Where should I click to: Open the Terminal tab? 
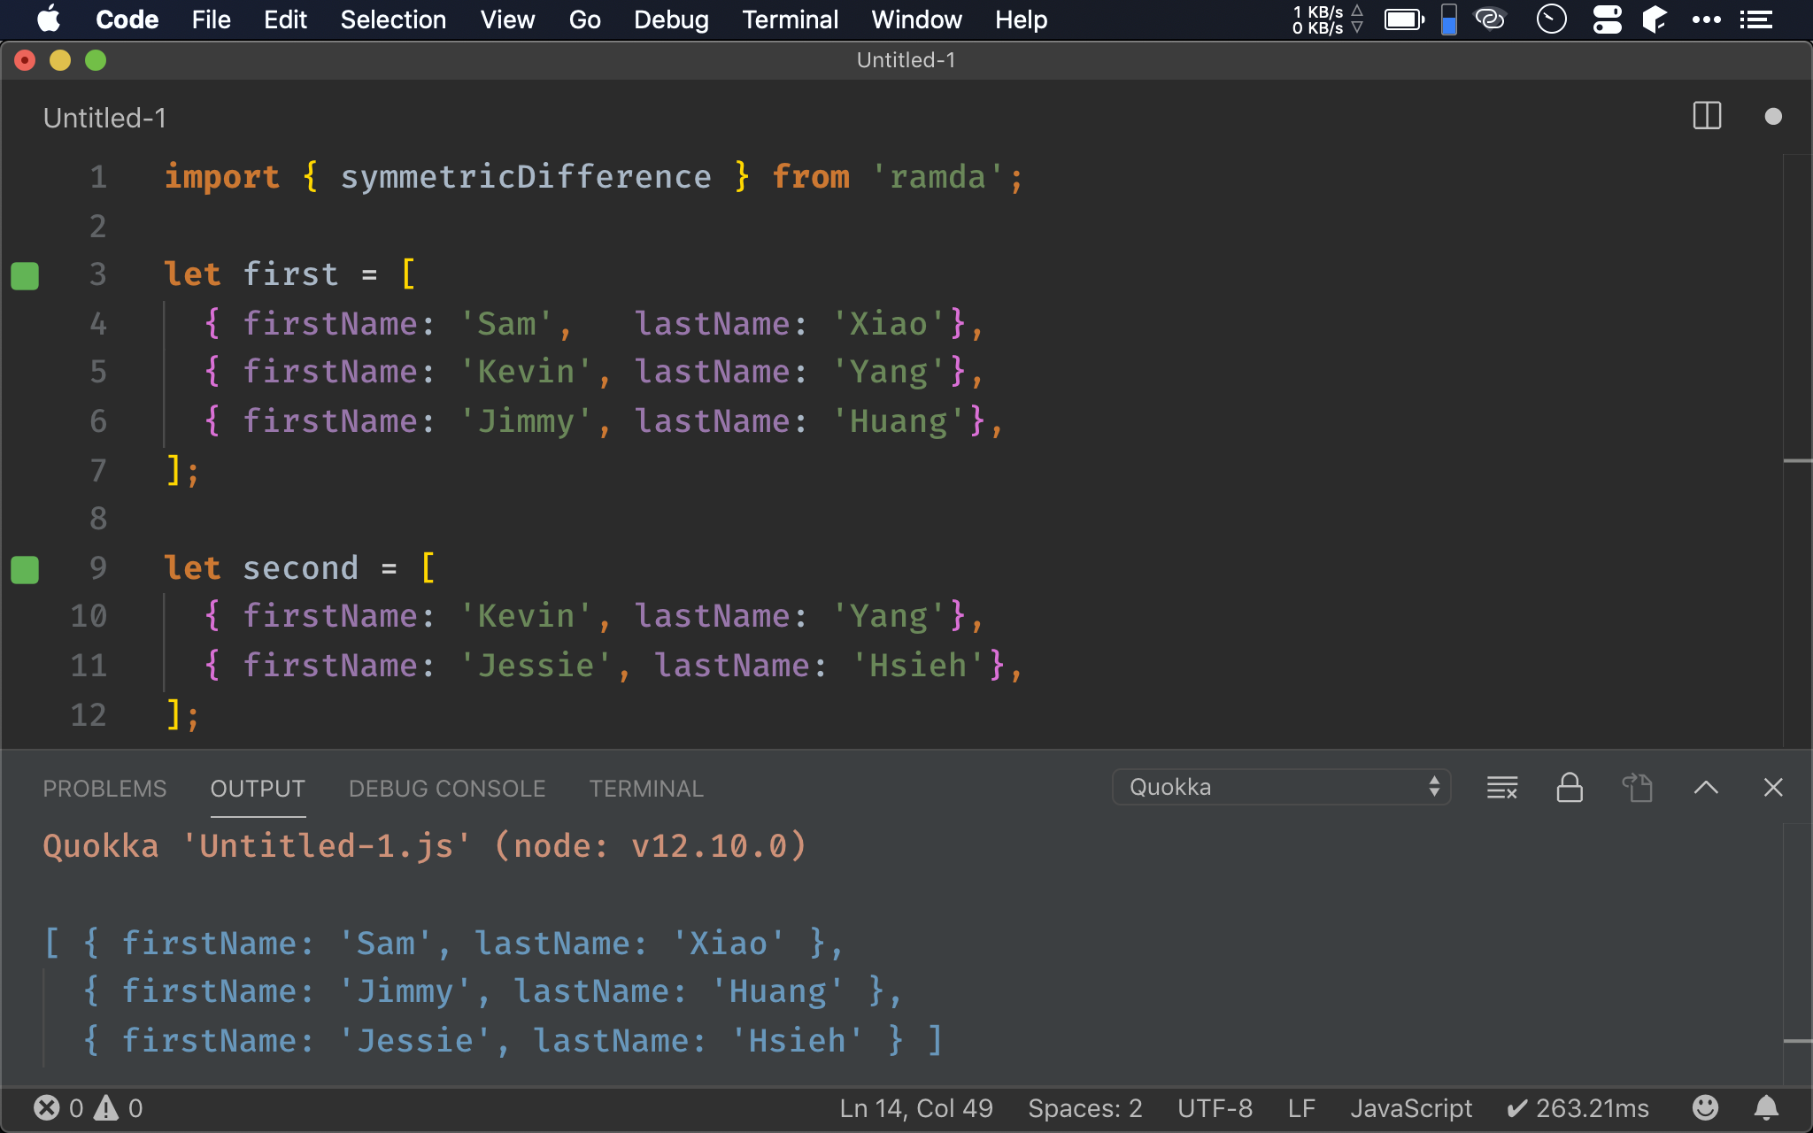tap(646, 788)
